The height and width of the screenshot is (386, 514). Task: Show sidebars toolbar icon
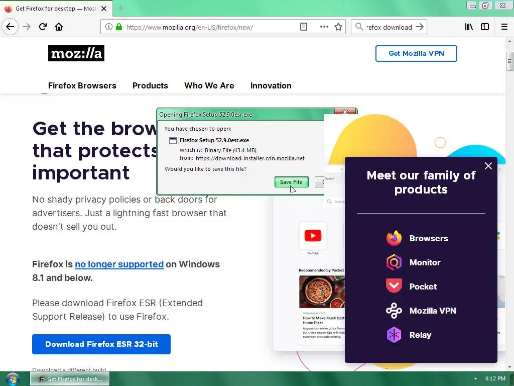pos(485,27)
